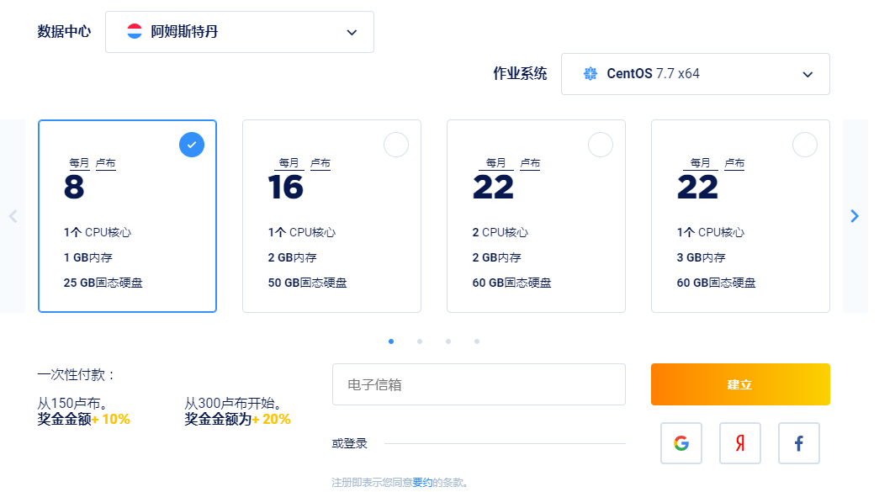Click the 一次性付款 heading
The height and width of the screenshot is (492, 895).
(77, 375)
